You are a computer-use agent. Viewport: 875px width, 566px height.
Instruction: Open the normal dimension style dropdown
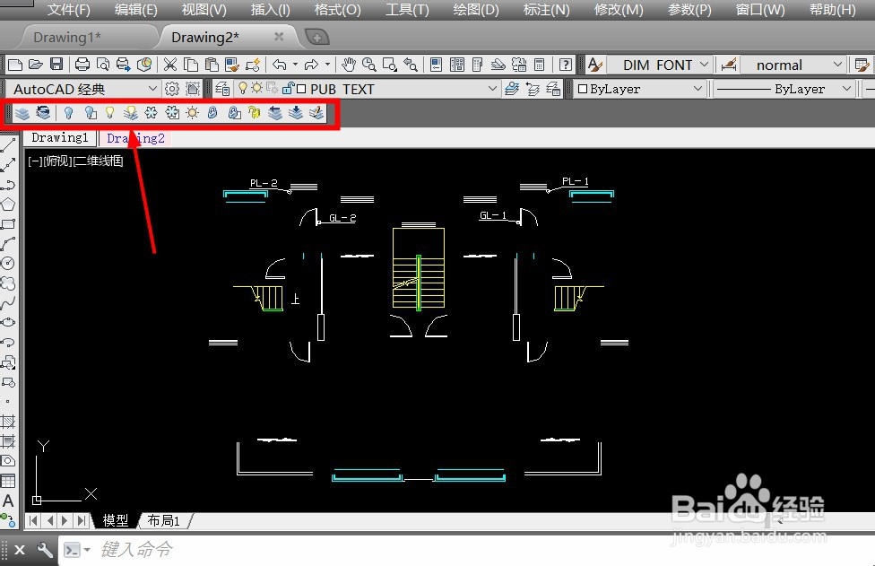point(837,65)
